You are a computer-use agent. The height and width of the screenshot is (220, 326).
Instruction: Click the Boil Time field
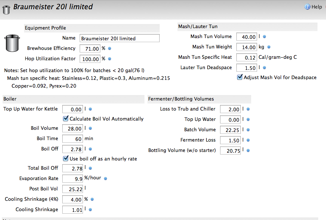tap(73, 139)
